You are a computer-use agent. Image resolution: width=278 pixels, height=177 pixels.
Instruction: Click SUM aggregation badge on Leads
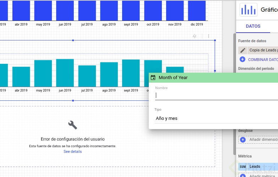pos(243,167)
